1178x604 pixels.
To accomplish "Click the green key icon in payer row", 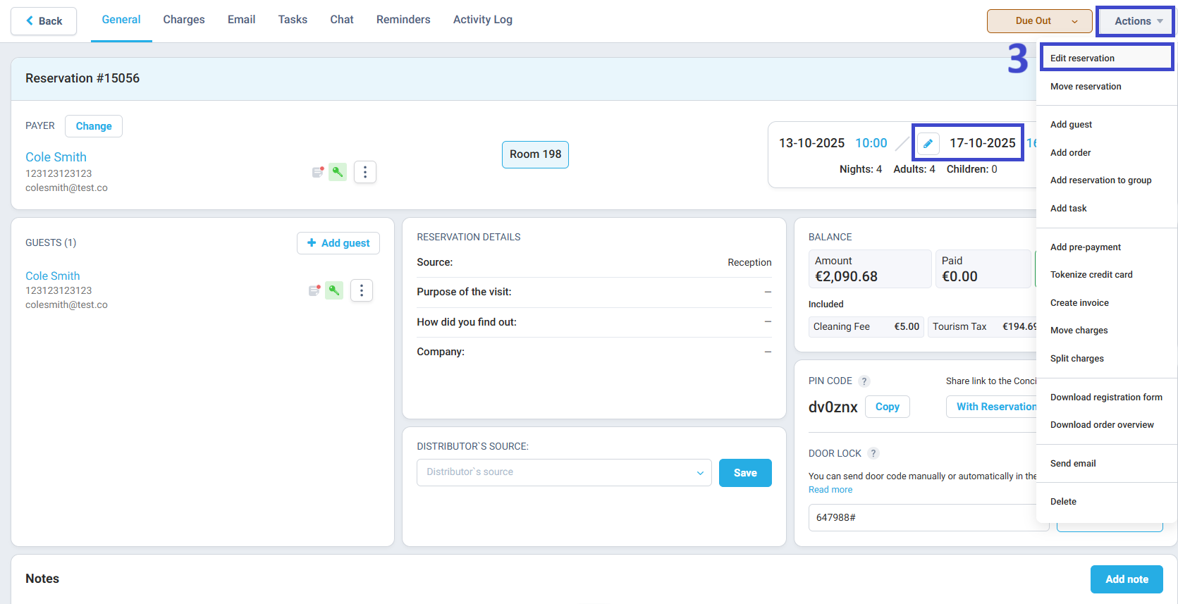I will (x=338, y=172).
